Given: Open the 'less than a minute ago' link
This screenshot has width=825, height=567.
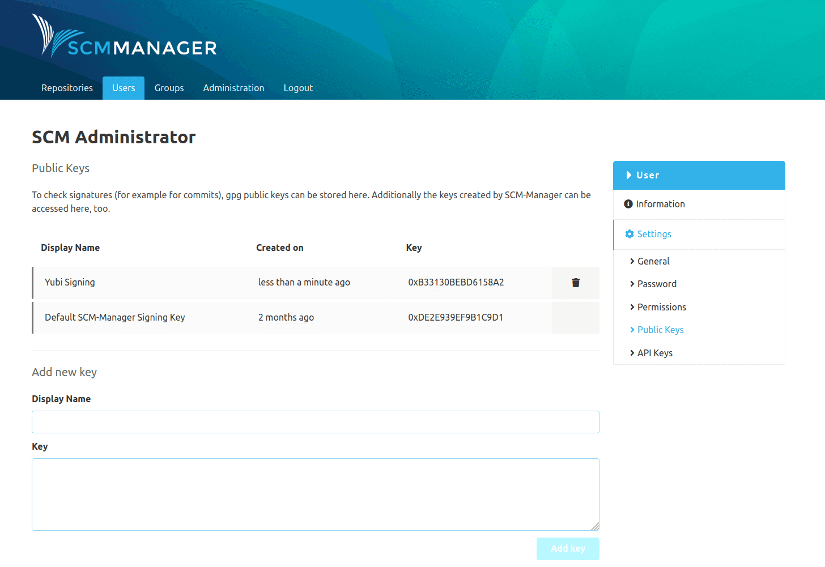Looking at the screenshot, I should [304, 282].
